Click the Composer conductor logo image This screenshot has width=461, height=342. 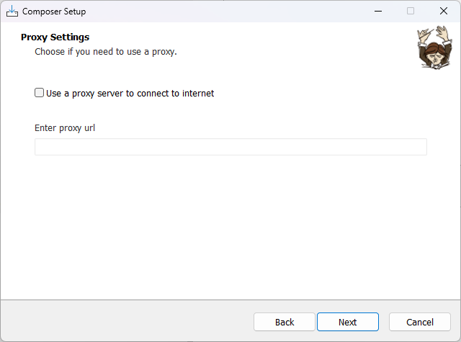click(x=434, y=48)
